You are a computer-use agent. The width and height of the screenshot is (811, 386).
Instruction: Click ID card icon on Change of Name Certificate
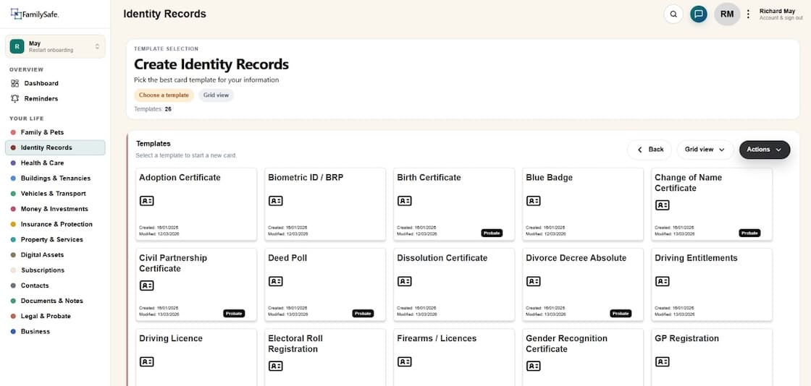click(x=663, y=205)
